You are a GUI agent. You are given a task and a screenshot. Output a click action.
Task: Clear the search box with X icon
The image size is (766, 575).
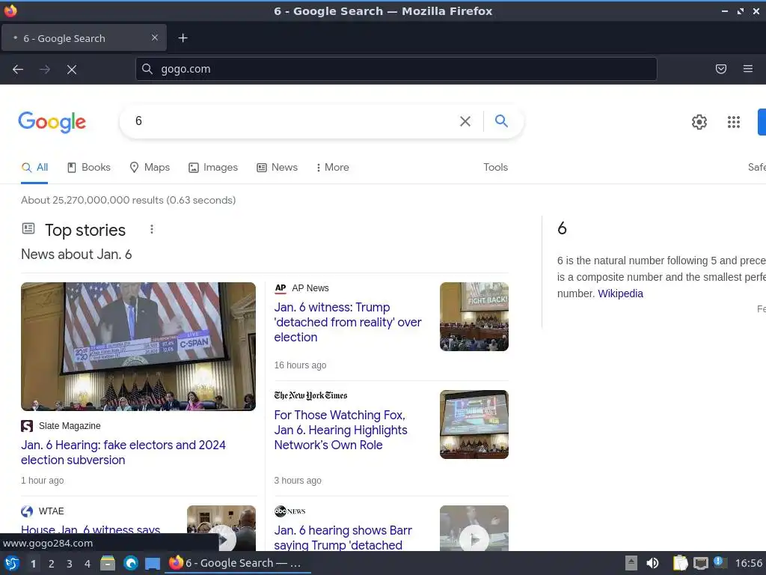pos(465,121)
